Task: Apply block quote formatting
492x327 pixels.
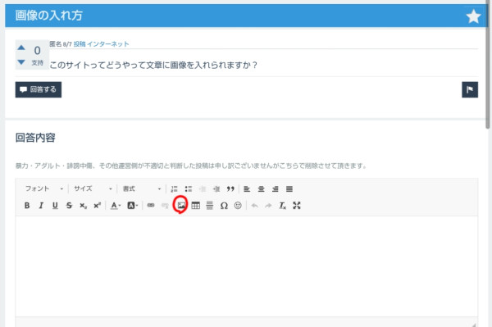Action: point(230,189)
